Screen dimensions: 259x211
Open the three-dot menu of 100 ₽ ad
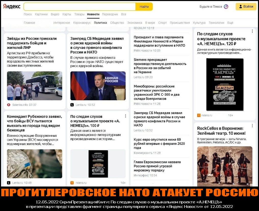tap(125, 116)
